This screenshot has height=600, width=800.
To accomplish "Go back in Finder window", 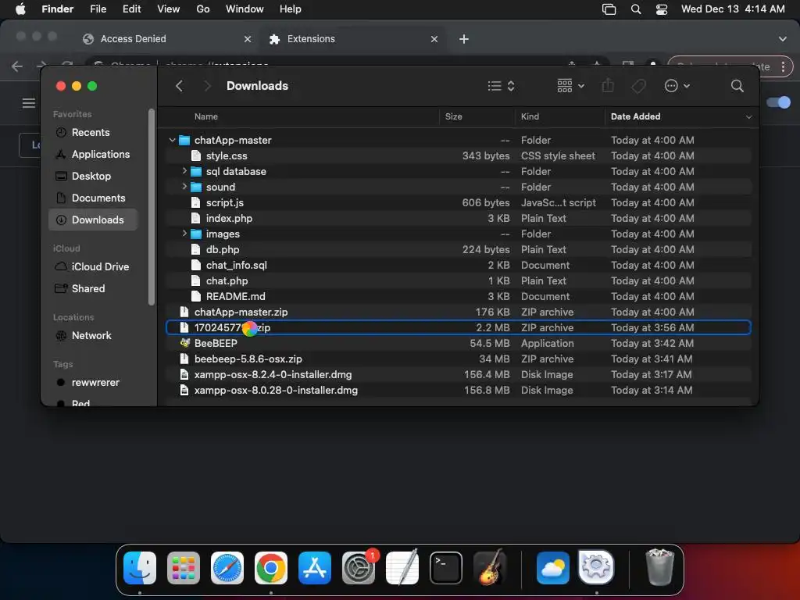I will [x=179, y=86].
